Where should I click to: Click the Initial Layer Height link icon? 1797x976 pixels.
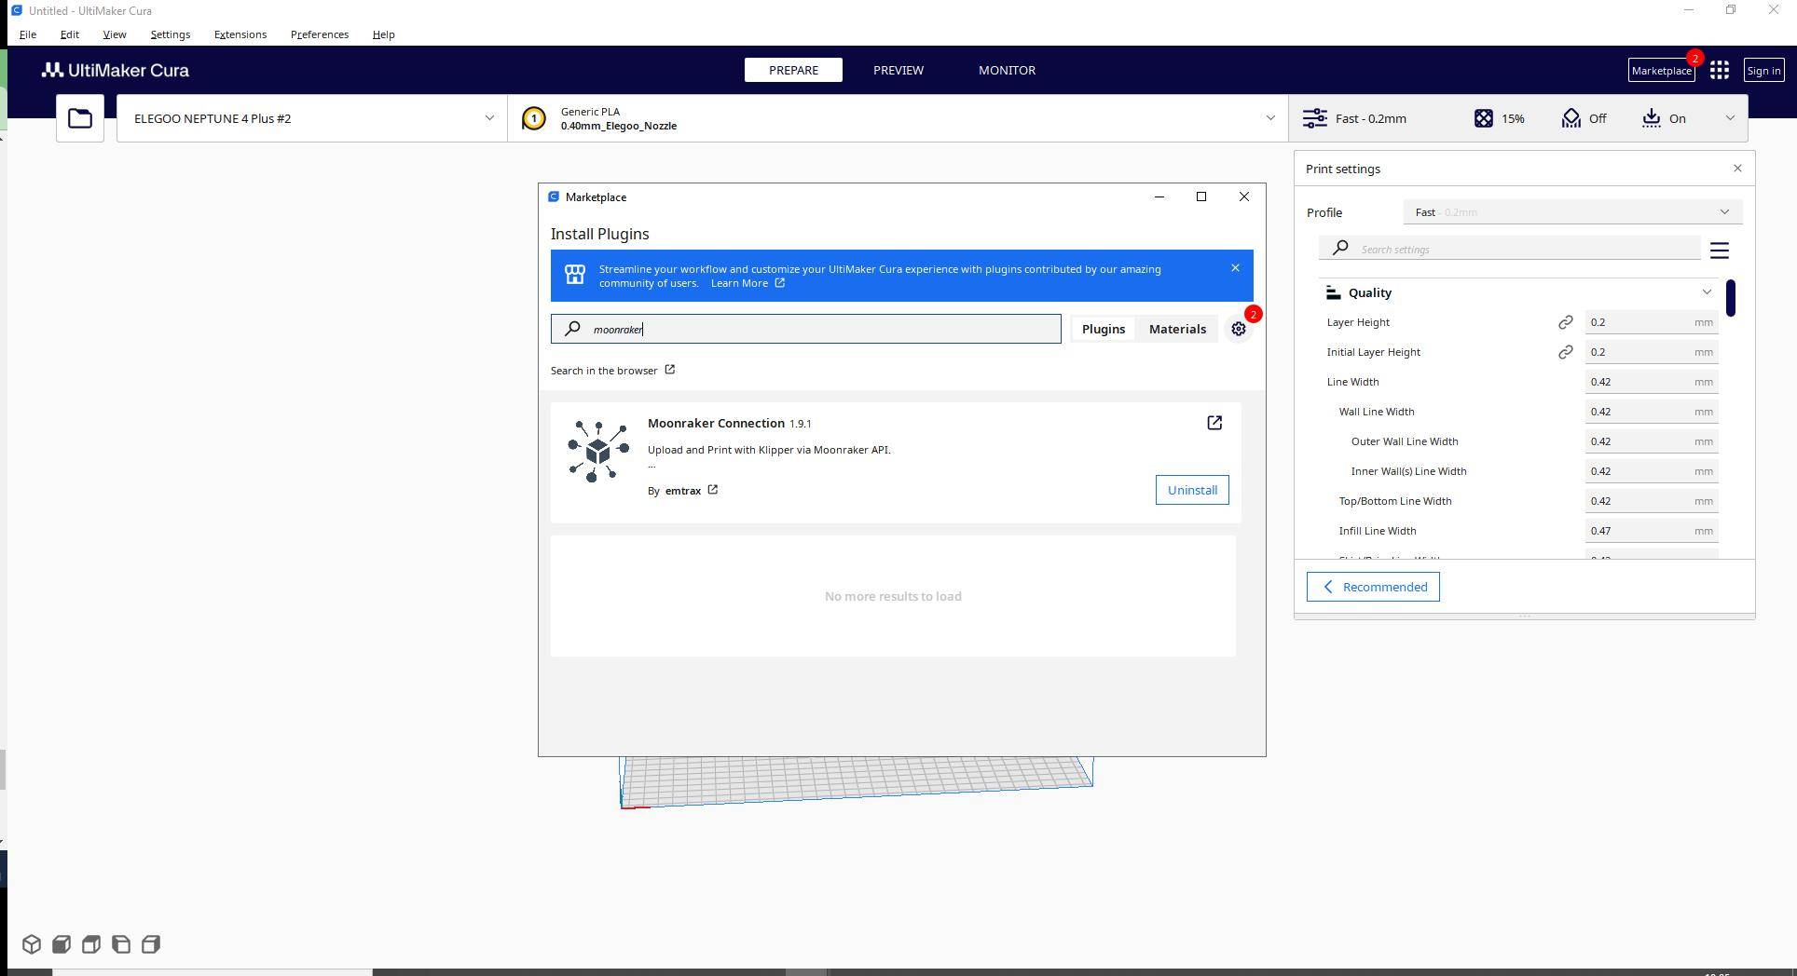click(x=1566, y=352)
